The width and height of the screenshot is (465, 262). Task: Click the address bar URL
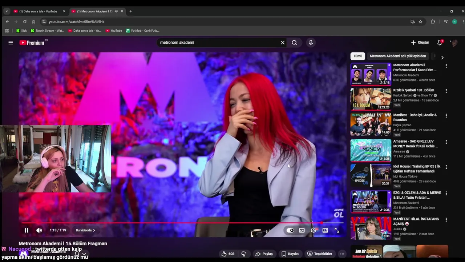click(77, 22)
